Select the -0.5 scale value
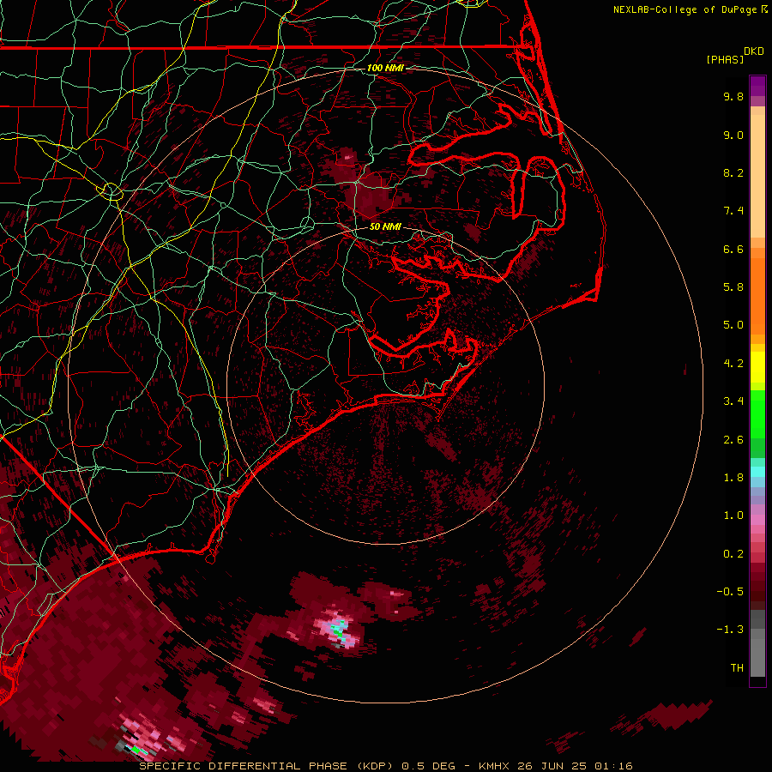 [x=730, y=592]
